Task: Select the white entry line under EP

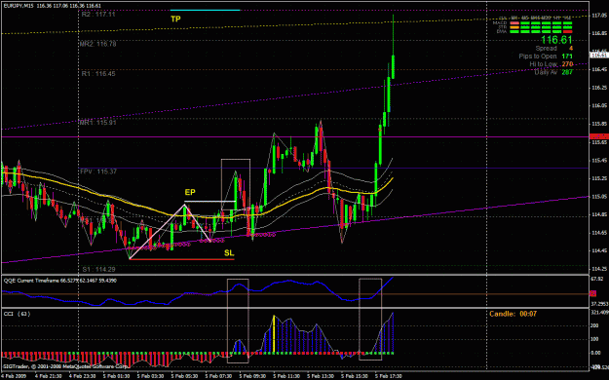Action: (209, 202)
